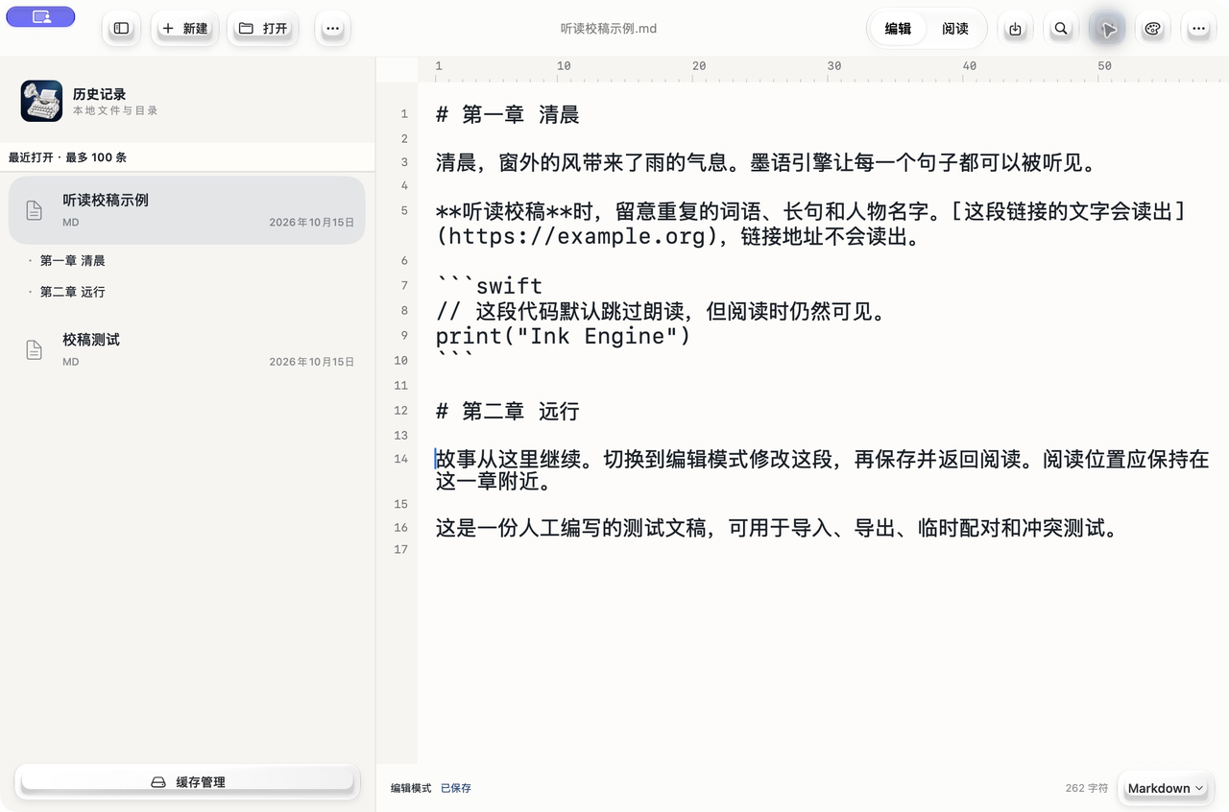Screen dimensions: 1229x812
Task: Click the heading line # 第一章 清晨
Action: tap(508, 114)
